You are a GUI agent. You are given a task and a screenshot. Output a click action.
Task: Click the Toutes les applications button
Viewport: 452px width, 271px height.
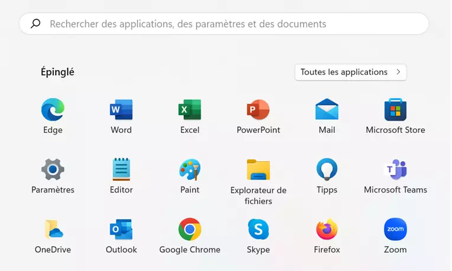[350, 72]
